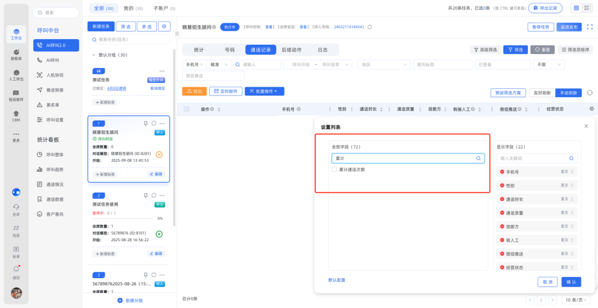
Task: Switch to 实时刷新 refresh mode
Action: [x=542, y=93]
